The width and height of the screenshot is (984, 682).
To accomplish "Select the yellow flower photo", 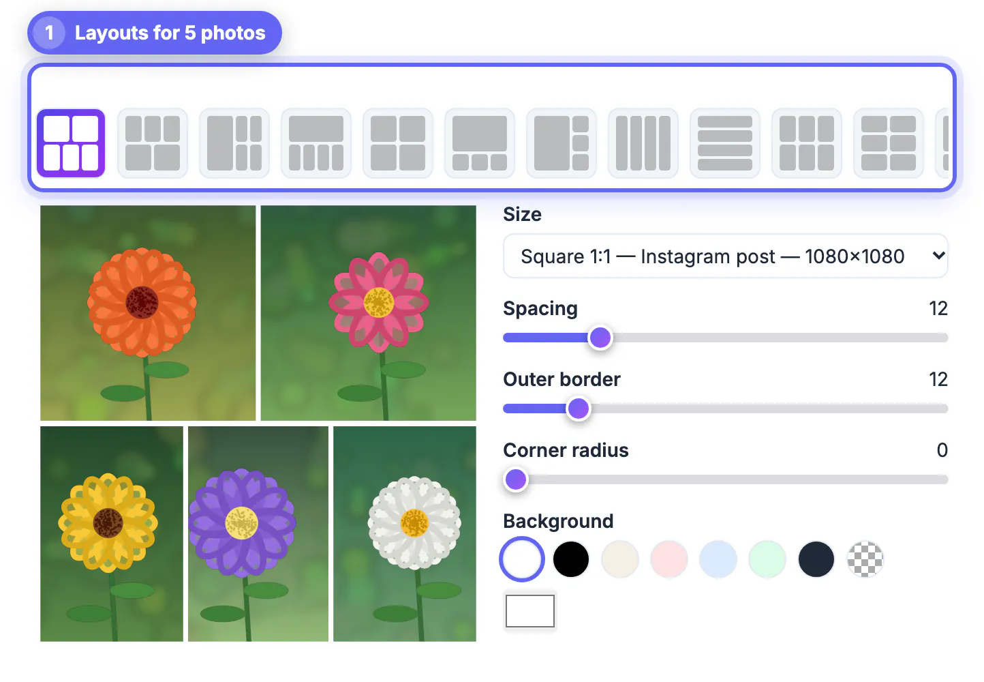I will click(x=112, y=534).
